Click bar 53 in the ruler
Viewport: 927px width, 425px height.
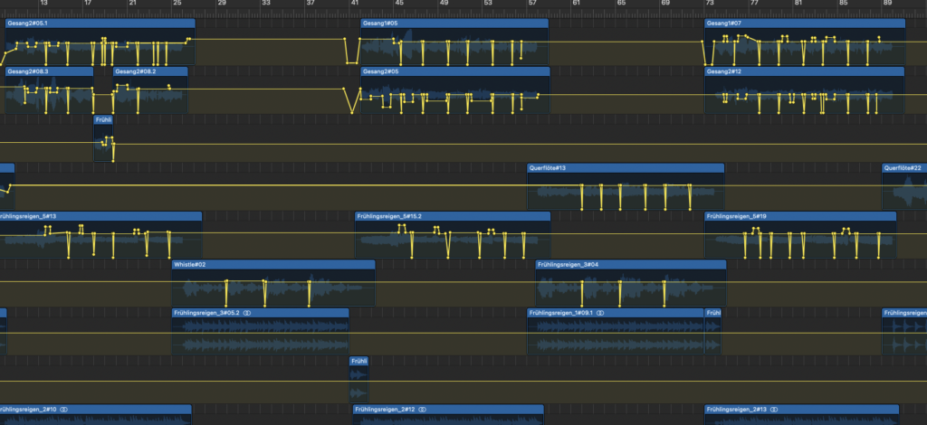(x=488, y=3)
